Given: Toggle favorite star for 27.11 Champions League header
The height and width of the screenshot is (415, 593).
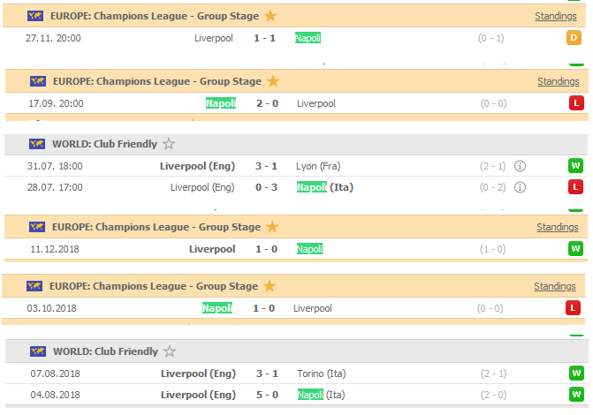Looking at the screenshot, I should pos(270,16).
